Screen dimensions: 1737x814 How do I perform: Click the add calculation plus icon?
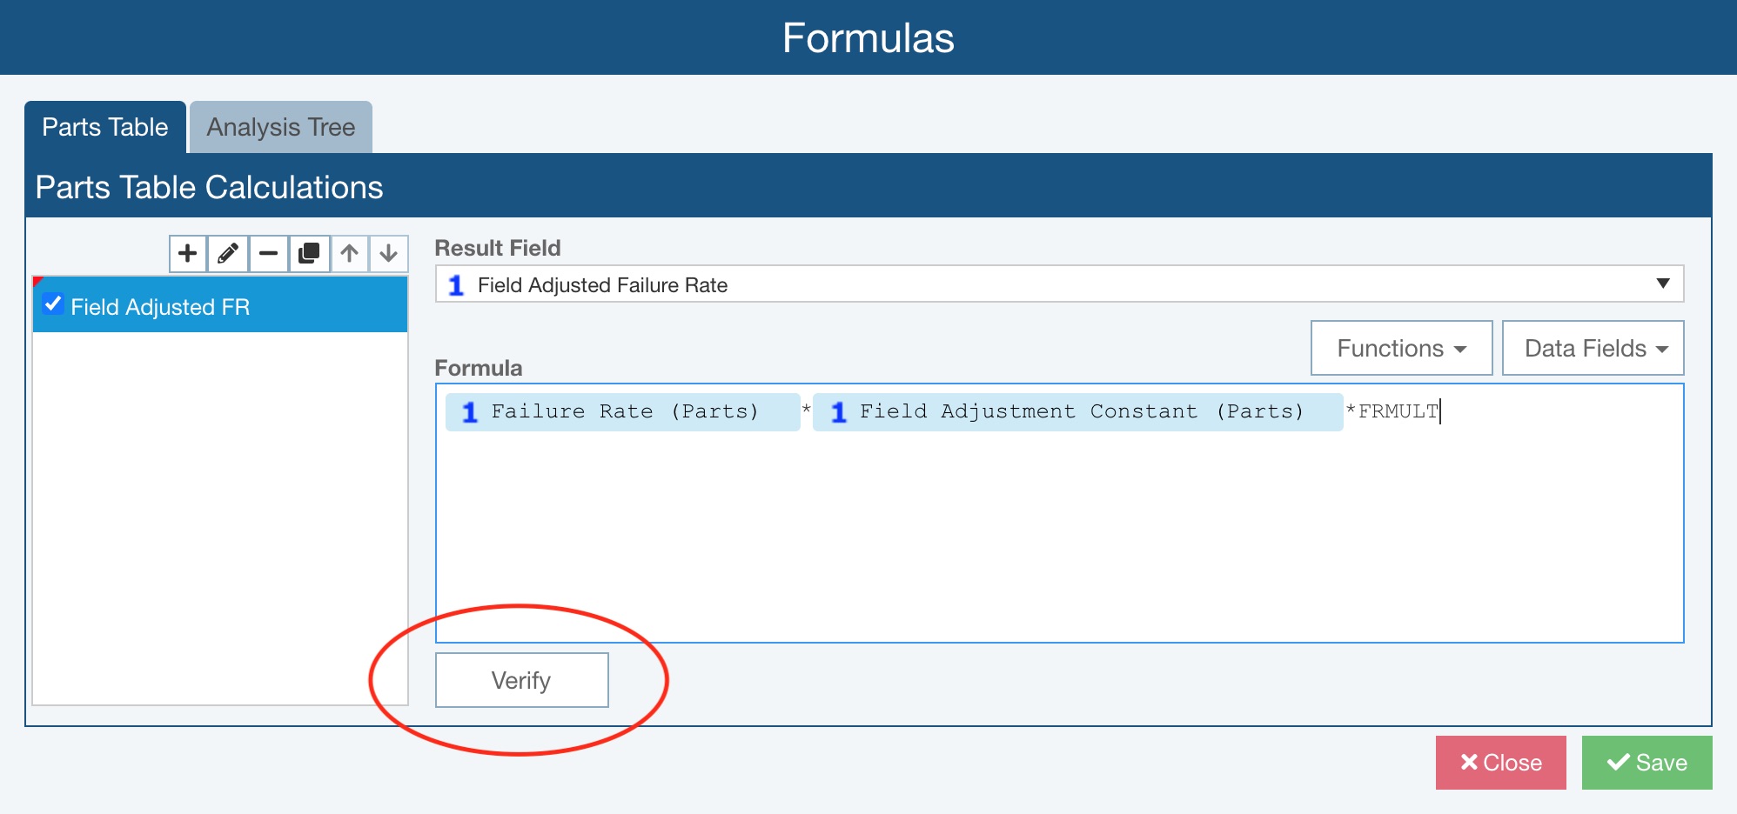187,254
